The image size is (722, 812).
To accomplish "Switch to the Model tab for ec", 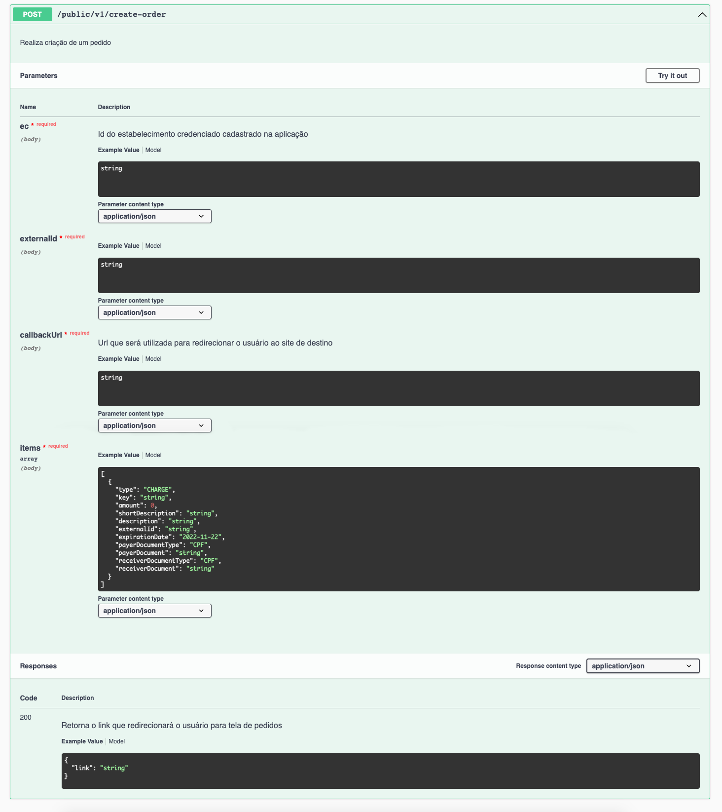I will pos(153,150).
